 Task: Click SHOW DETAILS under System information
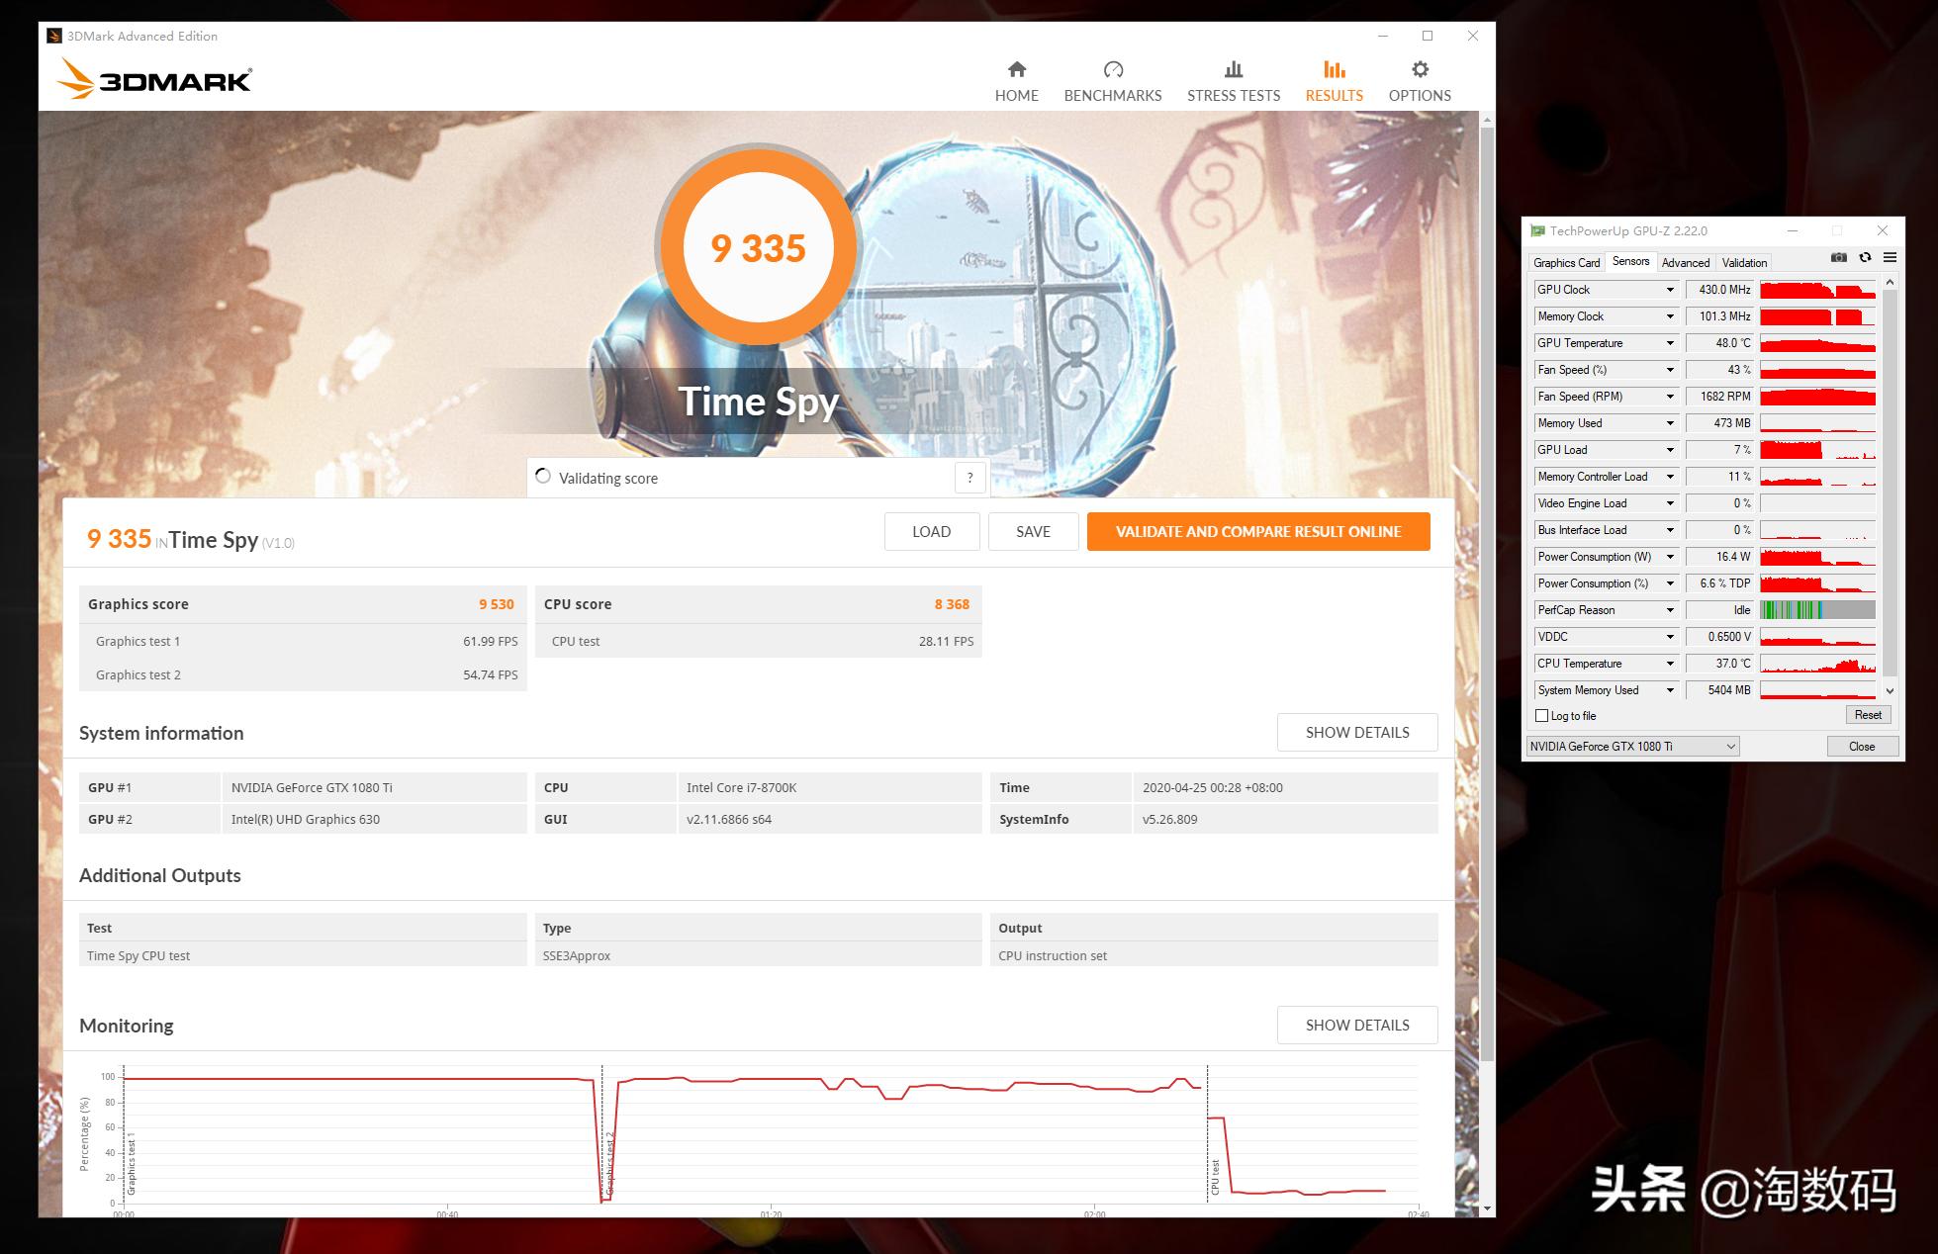pyautogui.click(x=1356, y=732)
